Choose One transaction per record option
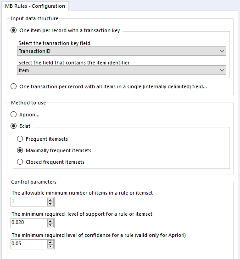This screenshot has width=240, height=259. [13, 86]
